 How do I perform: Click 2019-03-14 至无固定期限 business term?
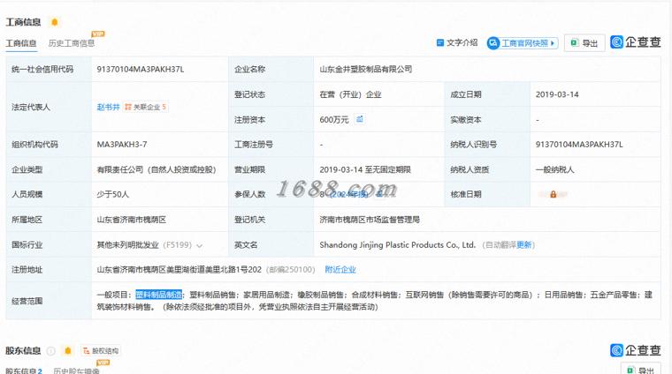point(365,169)
